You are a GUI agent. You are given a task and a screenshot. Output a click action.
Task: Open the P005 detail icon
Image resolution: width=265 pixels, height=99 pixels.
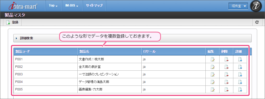tap(240, 89)
